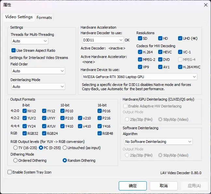Expand the Deinterlacing Mode dropdown

click(x=38, y=87)
